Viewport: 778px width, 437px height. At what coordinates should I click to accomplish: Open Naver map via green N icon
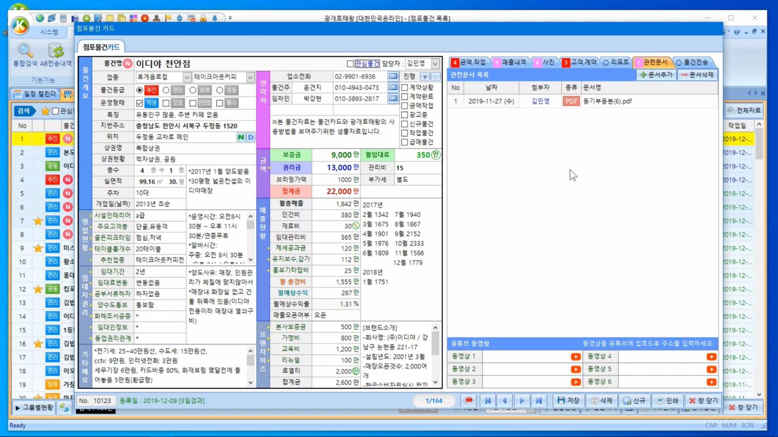click(x=241, y=137)
